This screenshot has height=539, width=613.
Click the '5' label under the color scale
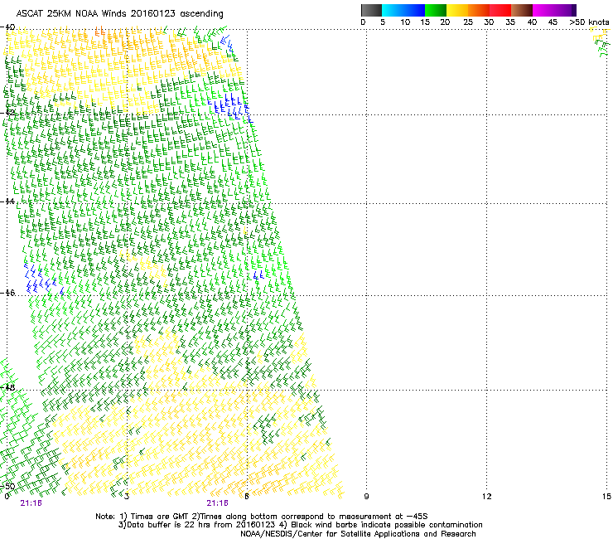(383, 22)
